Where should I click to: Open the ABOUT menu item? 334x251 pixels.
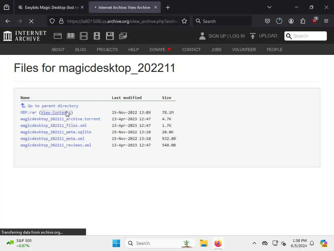[58, 50]
